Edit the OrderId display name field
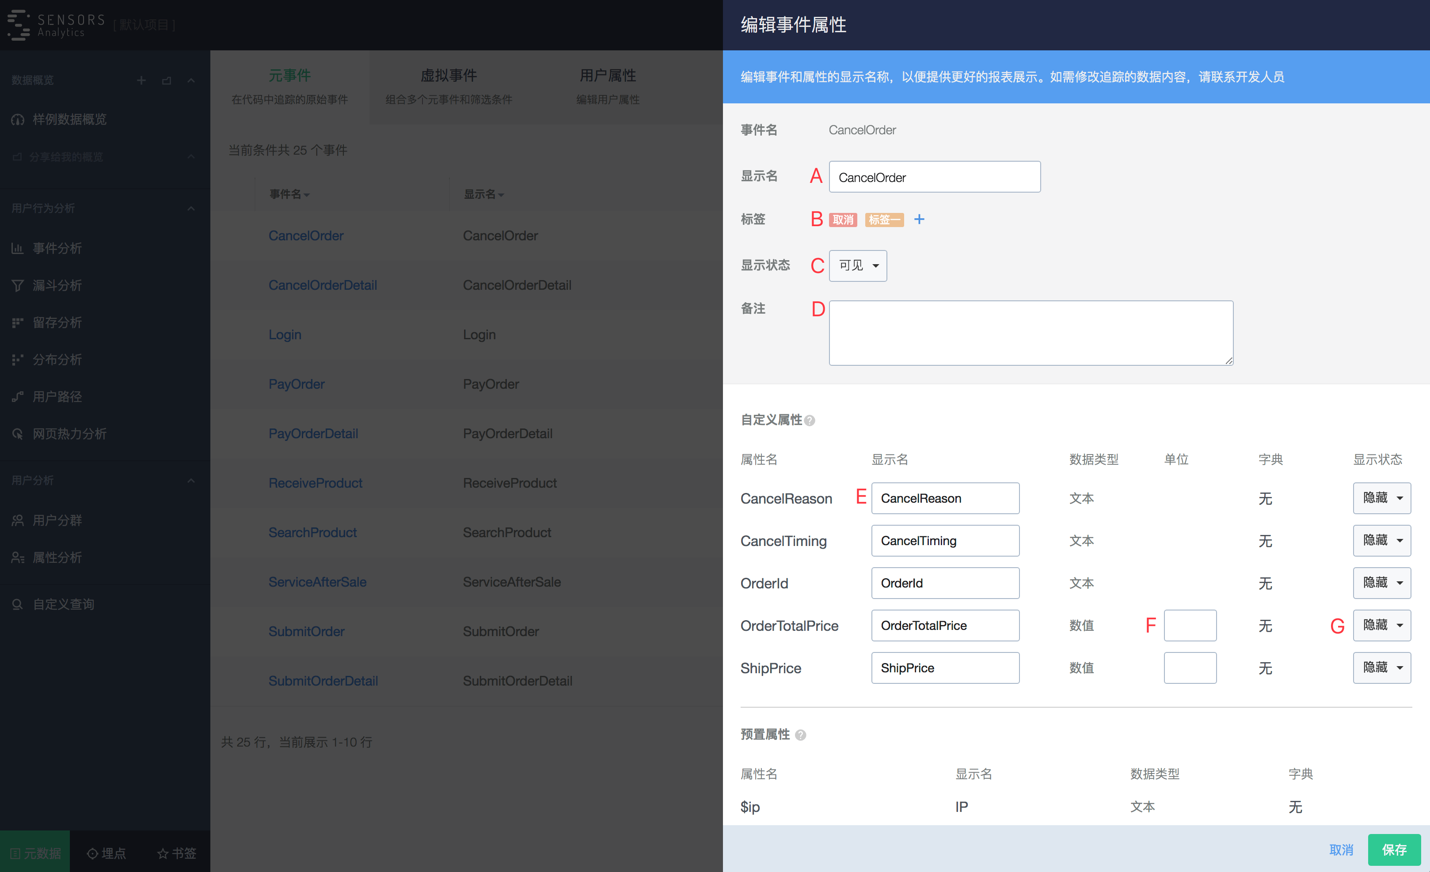The height and width of the screenshot is (872, 1430). point(945,583)
